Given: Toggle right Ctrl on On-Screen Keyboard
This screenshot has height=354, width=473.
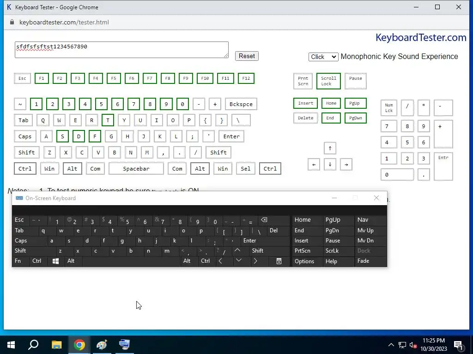Looking at the screenshot, I should click(206, 261).
